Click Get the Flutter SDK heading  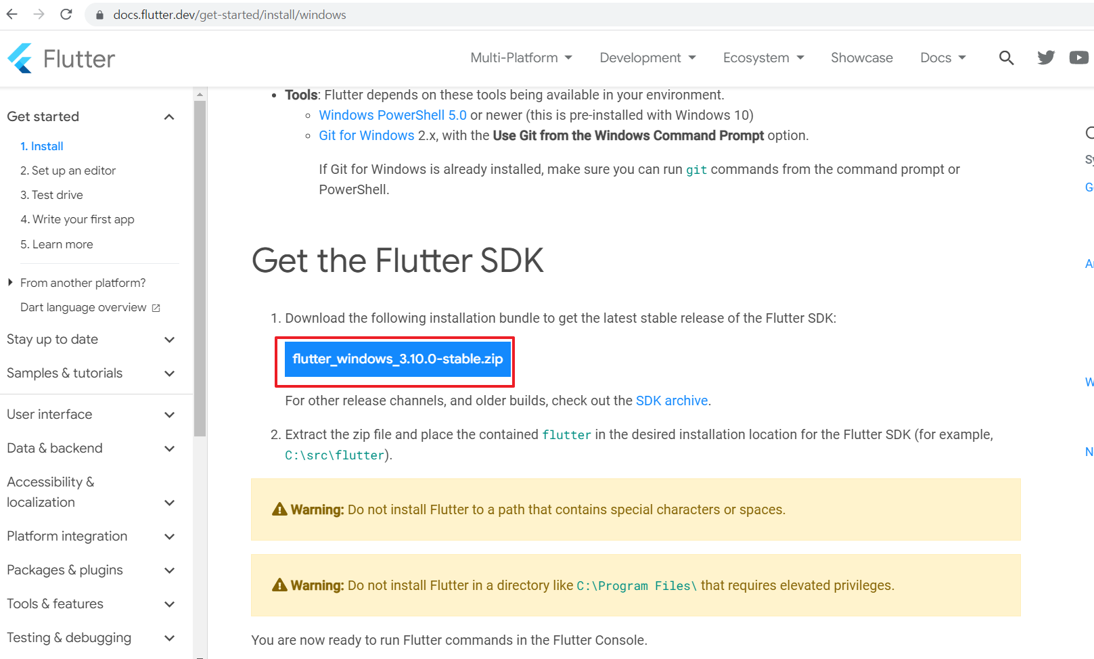coord(398,260)
